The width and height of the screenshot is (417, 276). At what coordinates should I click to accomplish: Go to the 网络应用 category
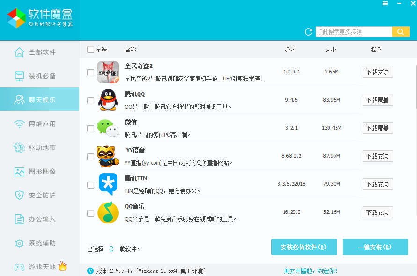[x=39, y=124]
